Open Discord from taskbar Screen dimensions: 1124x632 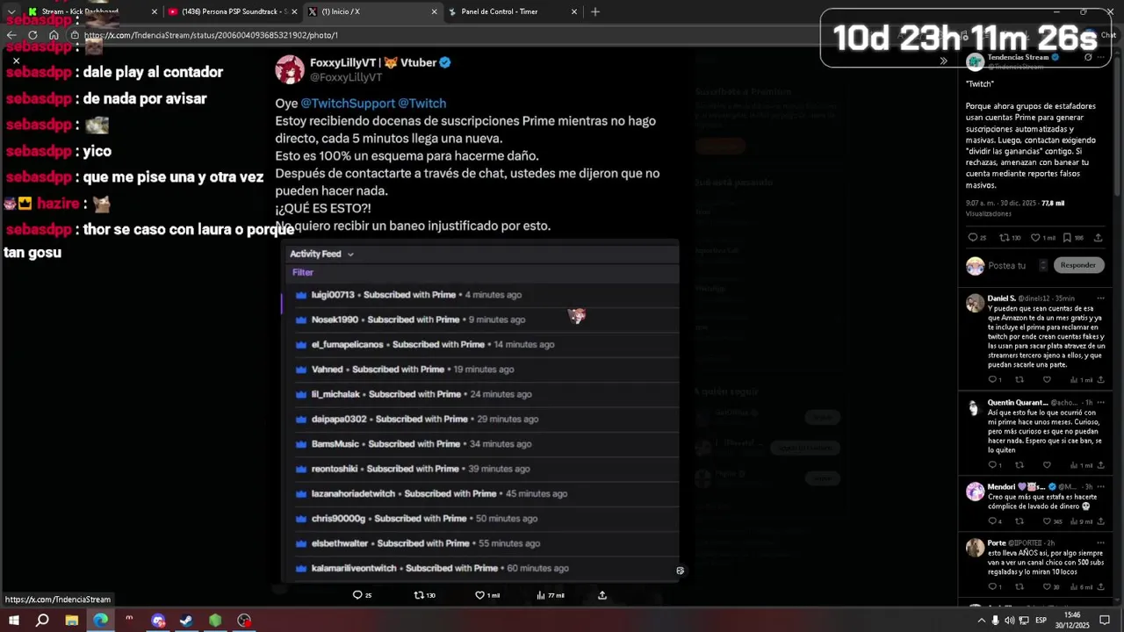tap(158, 621)
